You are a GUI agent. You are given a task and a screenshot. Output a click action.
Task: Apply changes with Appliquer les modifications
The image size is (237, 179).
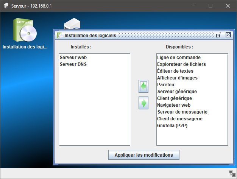144,155
